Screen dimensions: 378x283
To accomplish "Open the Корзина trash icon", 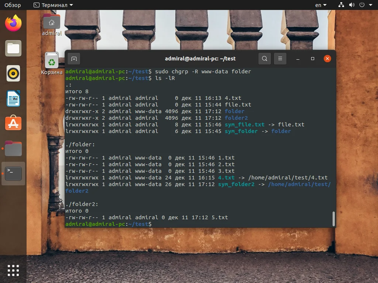I will click(51, 61).
